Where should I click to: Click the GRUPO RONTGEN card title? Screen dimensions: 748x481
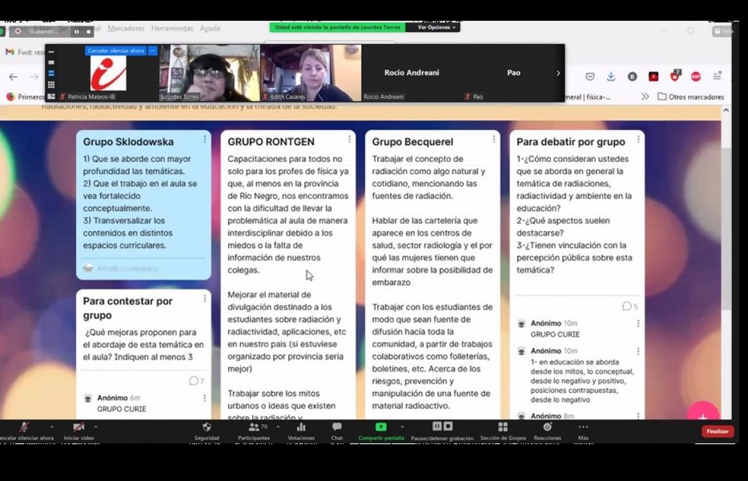271,142
